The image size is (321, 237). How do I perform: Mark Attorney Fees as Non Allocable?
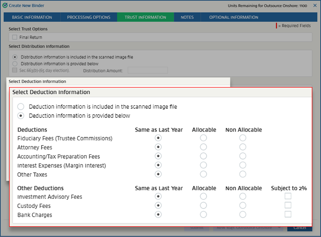pos(243,147)
